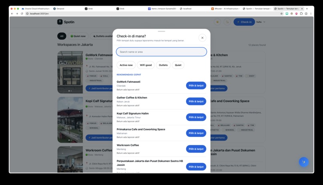Click the teal extension icon in browser toolbar
Image resolution: width=323 pixels, height=185 pixels.
[287, 14]
